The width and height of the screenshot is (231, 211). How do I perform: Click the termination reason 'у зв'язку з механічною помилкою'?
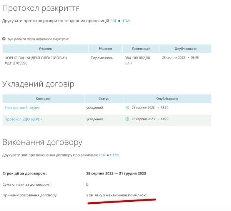pyautogui.click(x=116, y=195)
